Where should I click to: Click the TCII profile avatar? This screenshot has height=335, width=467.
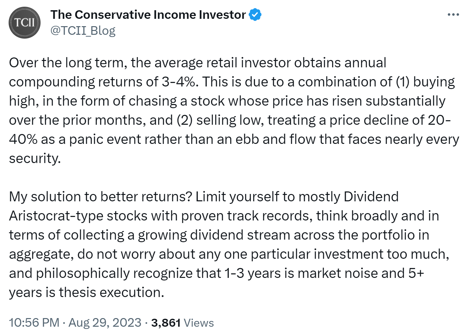25,23
